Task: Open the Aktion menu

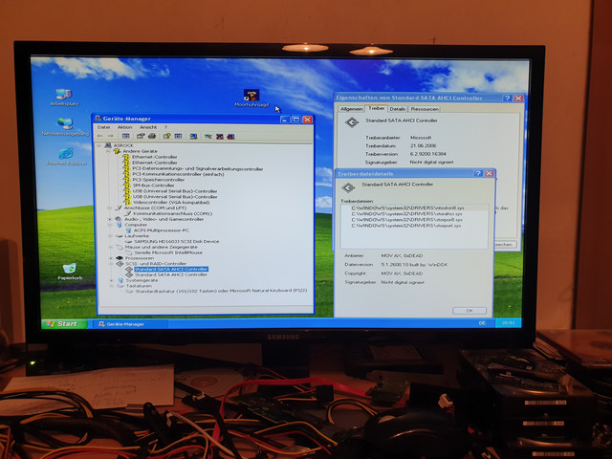Action: click(125, 127)
